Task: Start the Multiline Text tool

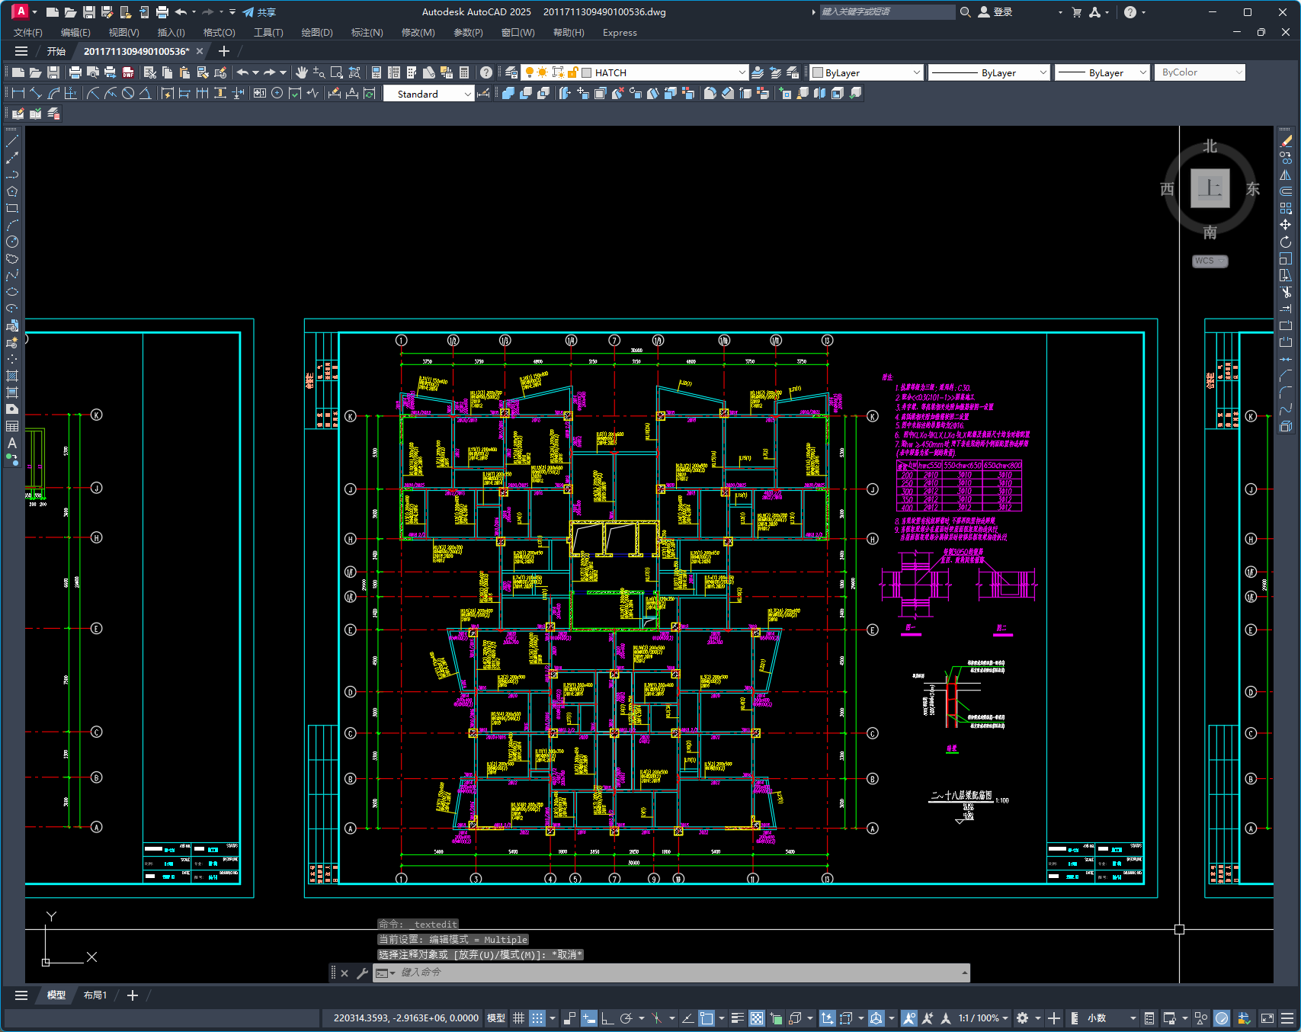Action: pos(12,443)
